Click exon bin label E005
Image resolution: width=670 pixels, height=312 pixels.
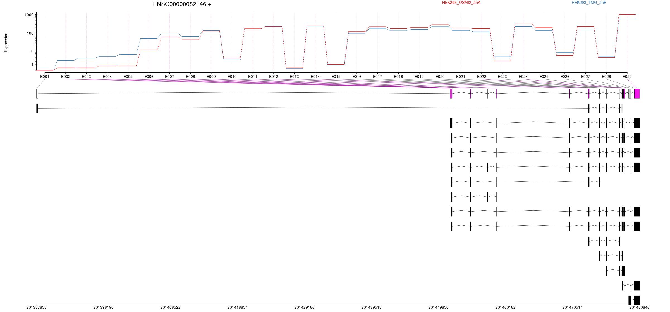(x=128, y=77)
